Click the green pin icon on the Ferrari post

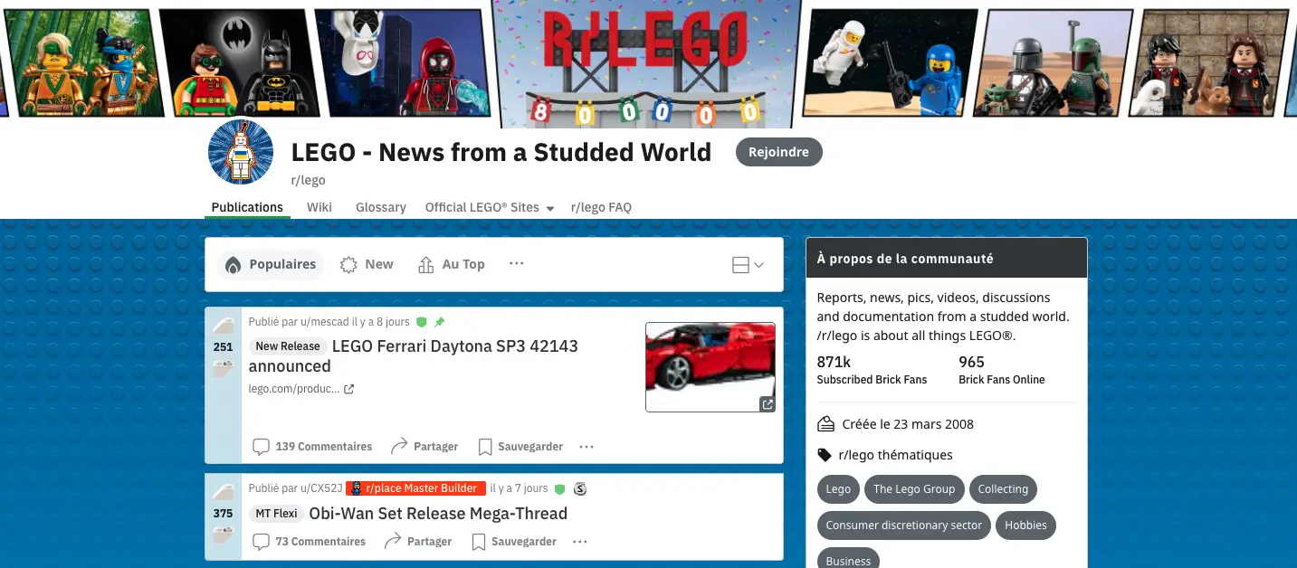point(440,322)
